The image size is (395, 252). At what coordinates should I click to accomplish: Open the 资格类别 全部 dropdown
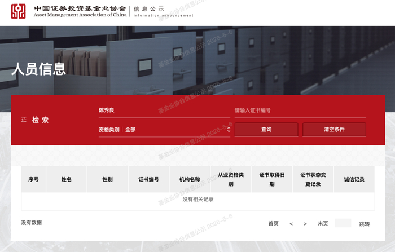[164, 130]
